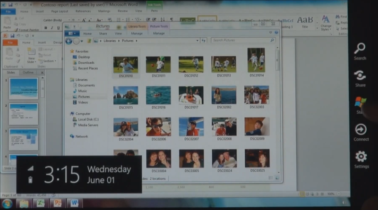378x210 pixels.
Task: Open the Explorer help icon
Action: point(276,33)
